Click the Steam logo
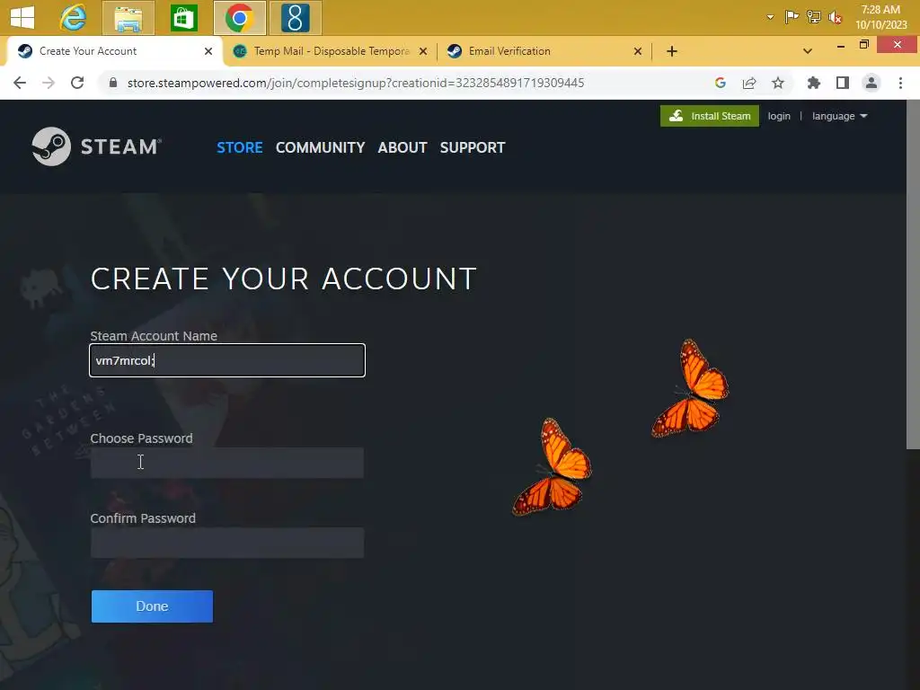 point(97,146)
